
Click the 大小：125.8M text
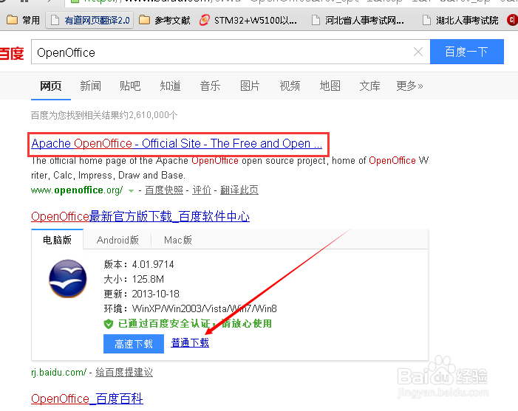[x=134, y=279]
